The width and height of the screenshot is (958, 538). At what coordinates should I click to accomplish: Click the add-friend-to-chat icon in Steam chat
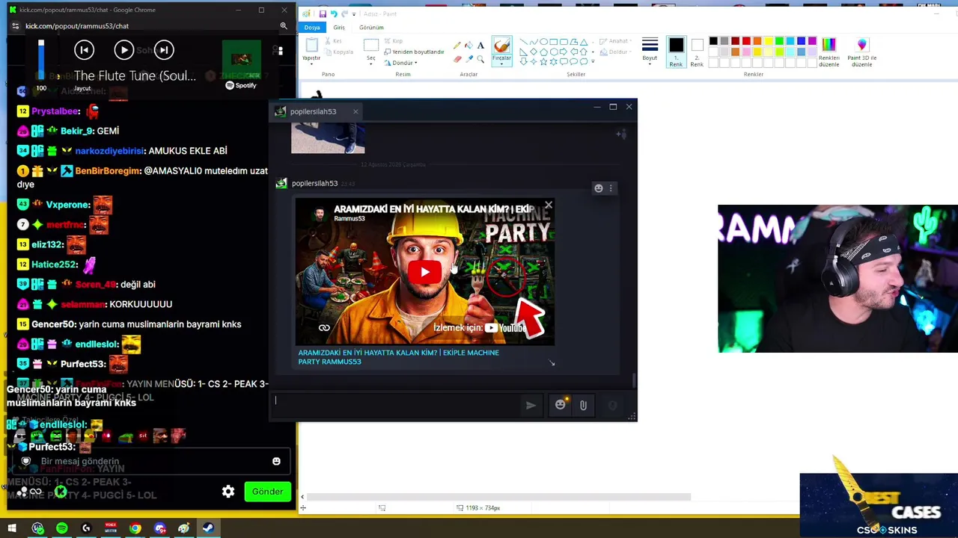620,134
